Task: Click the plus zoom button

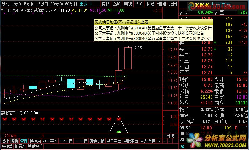Action: (165, 141)
